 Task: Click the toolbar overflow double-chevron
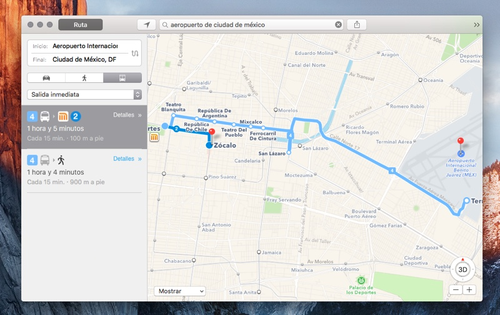coord(476,25)
